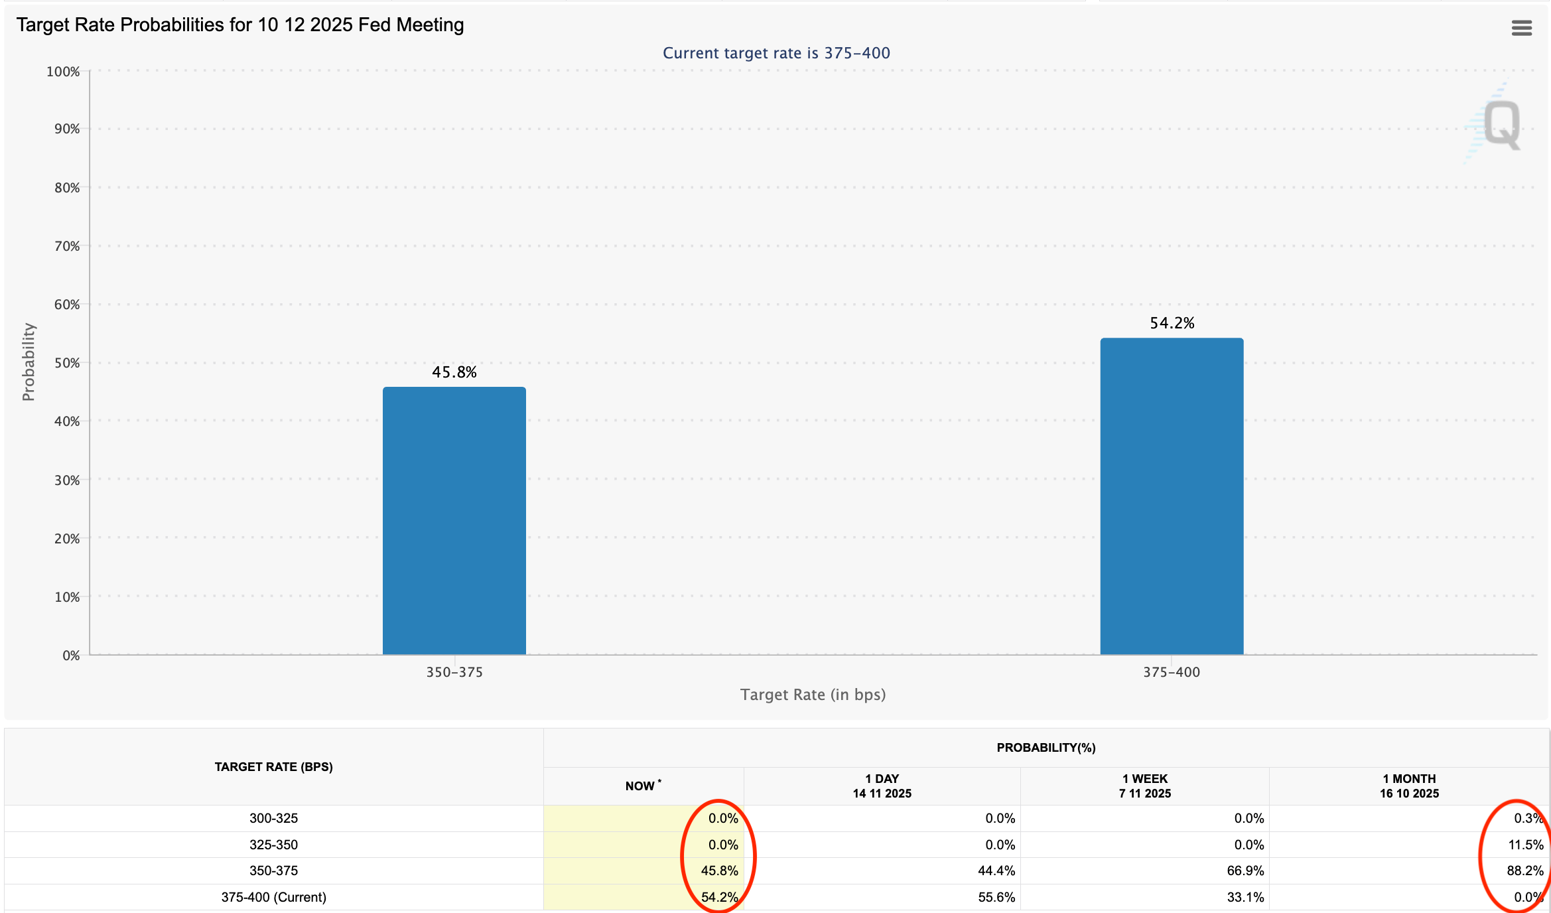The image size is (1551, 913).
Task: Select the 1 DAY column header
Action: click(882, 786)
